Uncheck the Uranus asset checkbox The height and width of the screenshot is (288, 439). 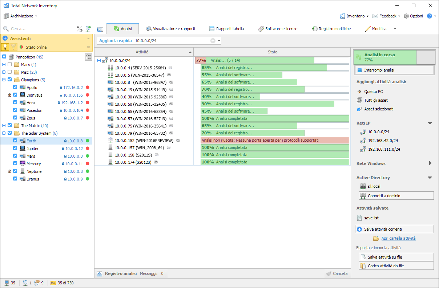click(x=15, y=179)
